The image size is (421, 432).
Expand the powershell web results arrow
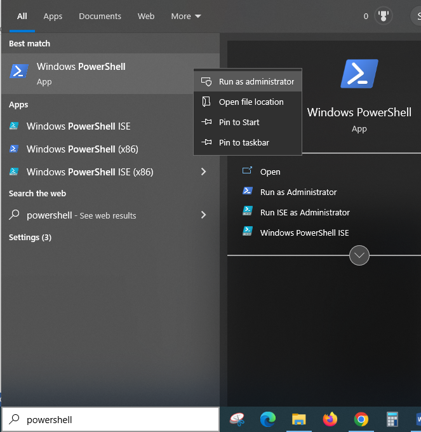[203, 215]
